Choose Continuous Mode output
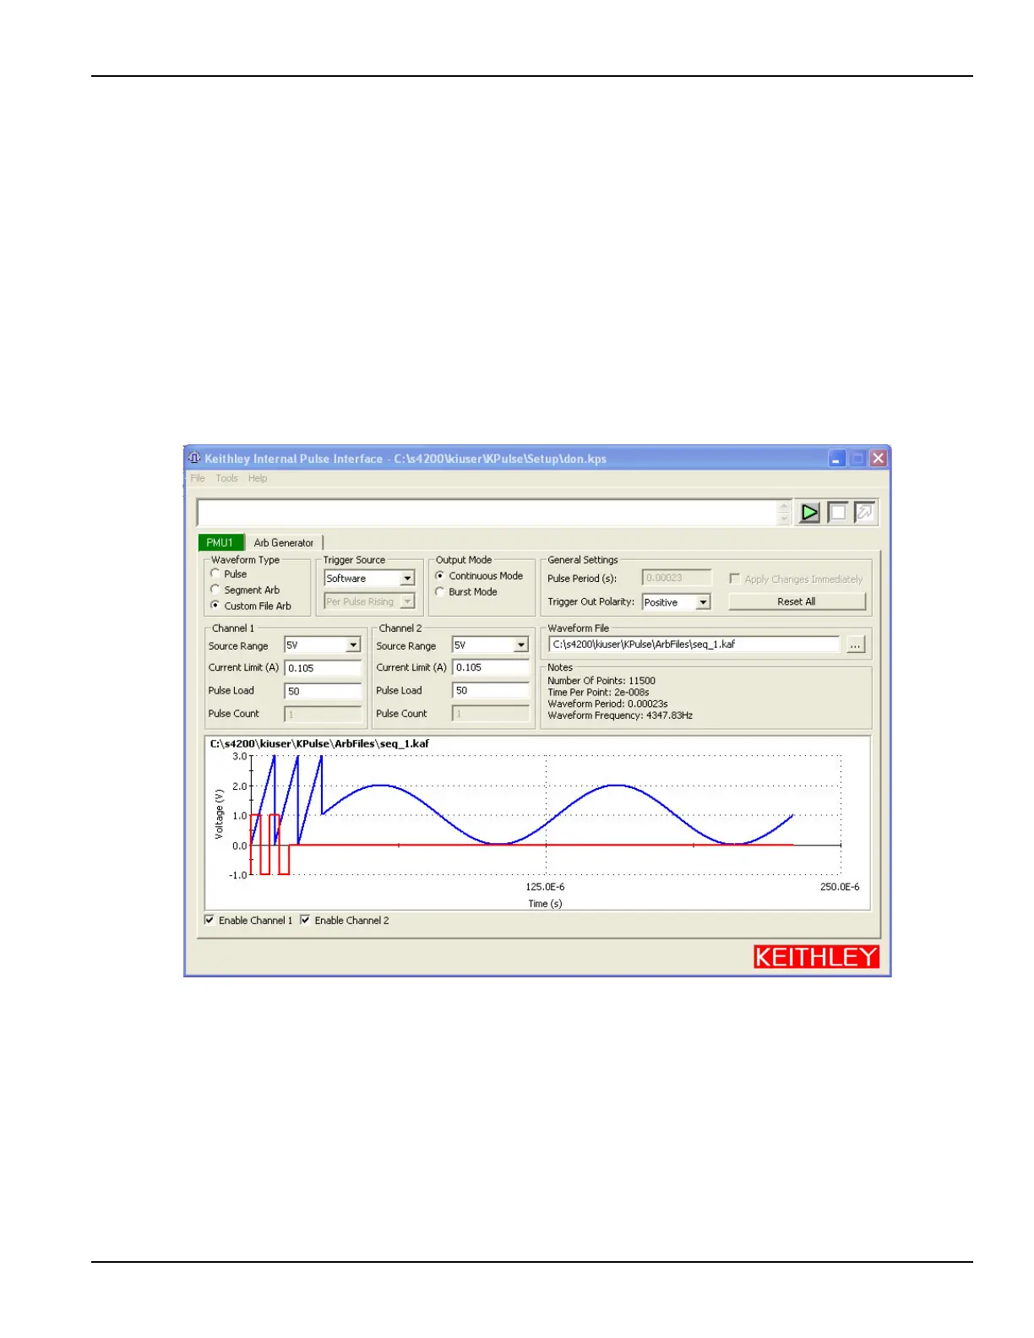This screenshot has height=1338, width=1034. point(440,575)
